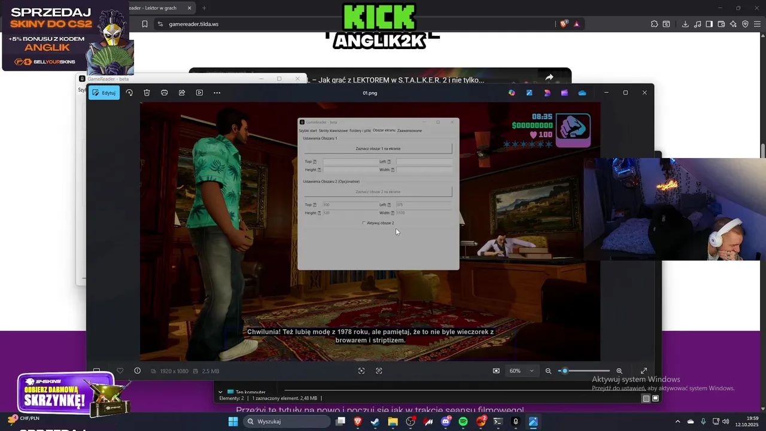
Task: Open Photos app taskbar icon
Action: point(533,421)
